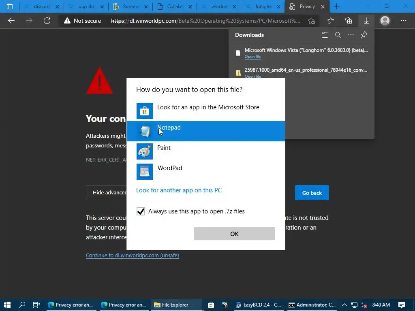Switch to the discord tab
415x311 pixels.
point(42,6)
